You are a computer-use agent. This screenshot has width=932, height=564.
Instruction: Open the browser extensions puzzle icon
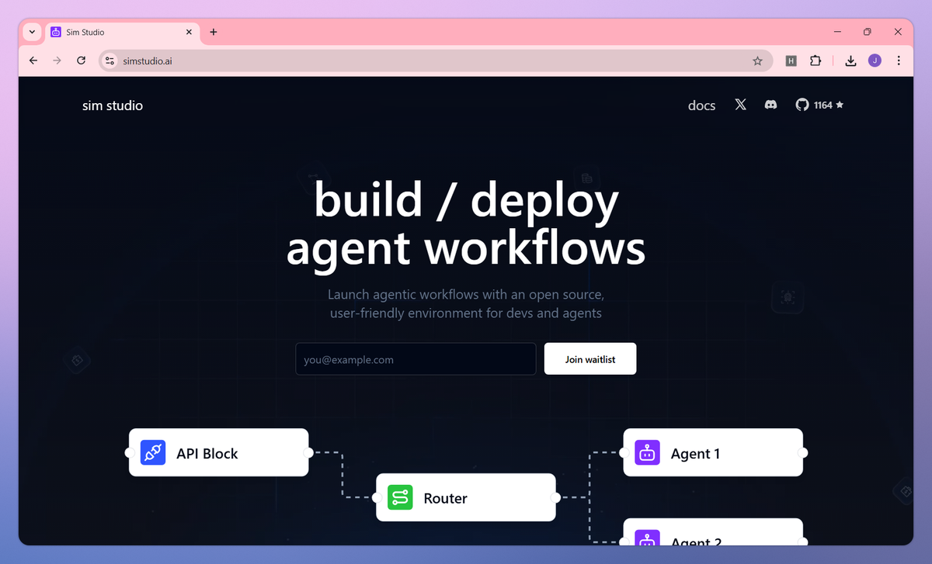pyautogui.click(x=815, y=61)
